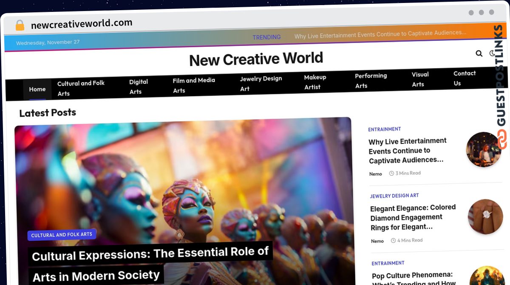Navigate to Makeup Artist section
Viewport: 510px width, 285px height.
tap(315, 82)
